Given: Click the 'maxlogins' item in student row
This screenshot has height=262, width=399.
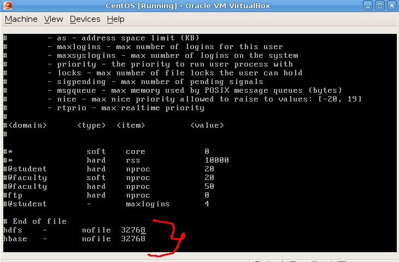Looking at the screenshot, I should coord(148,204).
